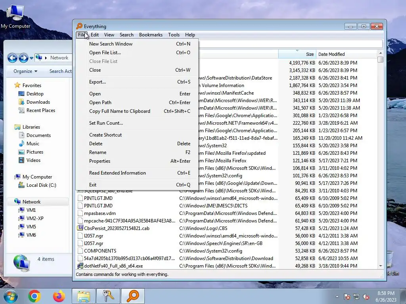Choose Export... from File menu

click(x=137, y=82)
